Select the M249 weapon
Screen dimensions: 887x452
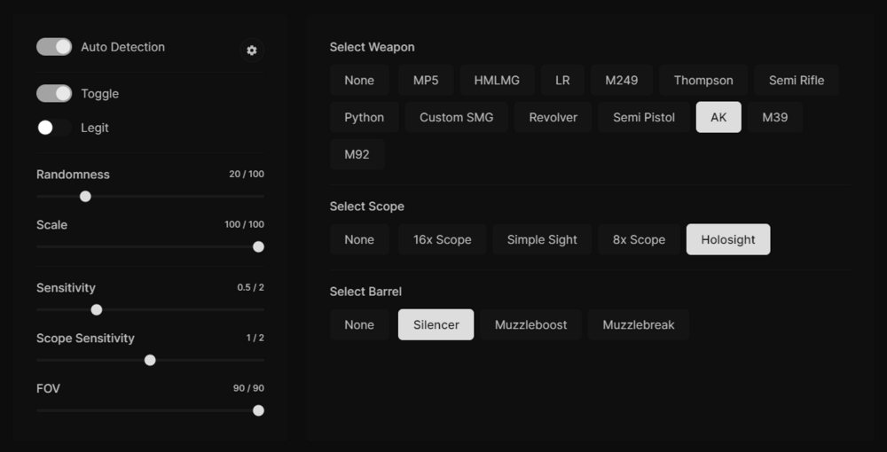point(622,81)
